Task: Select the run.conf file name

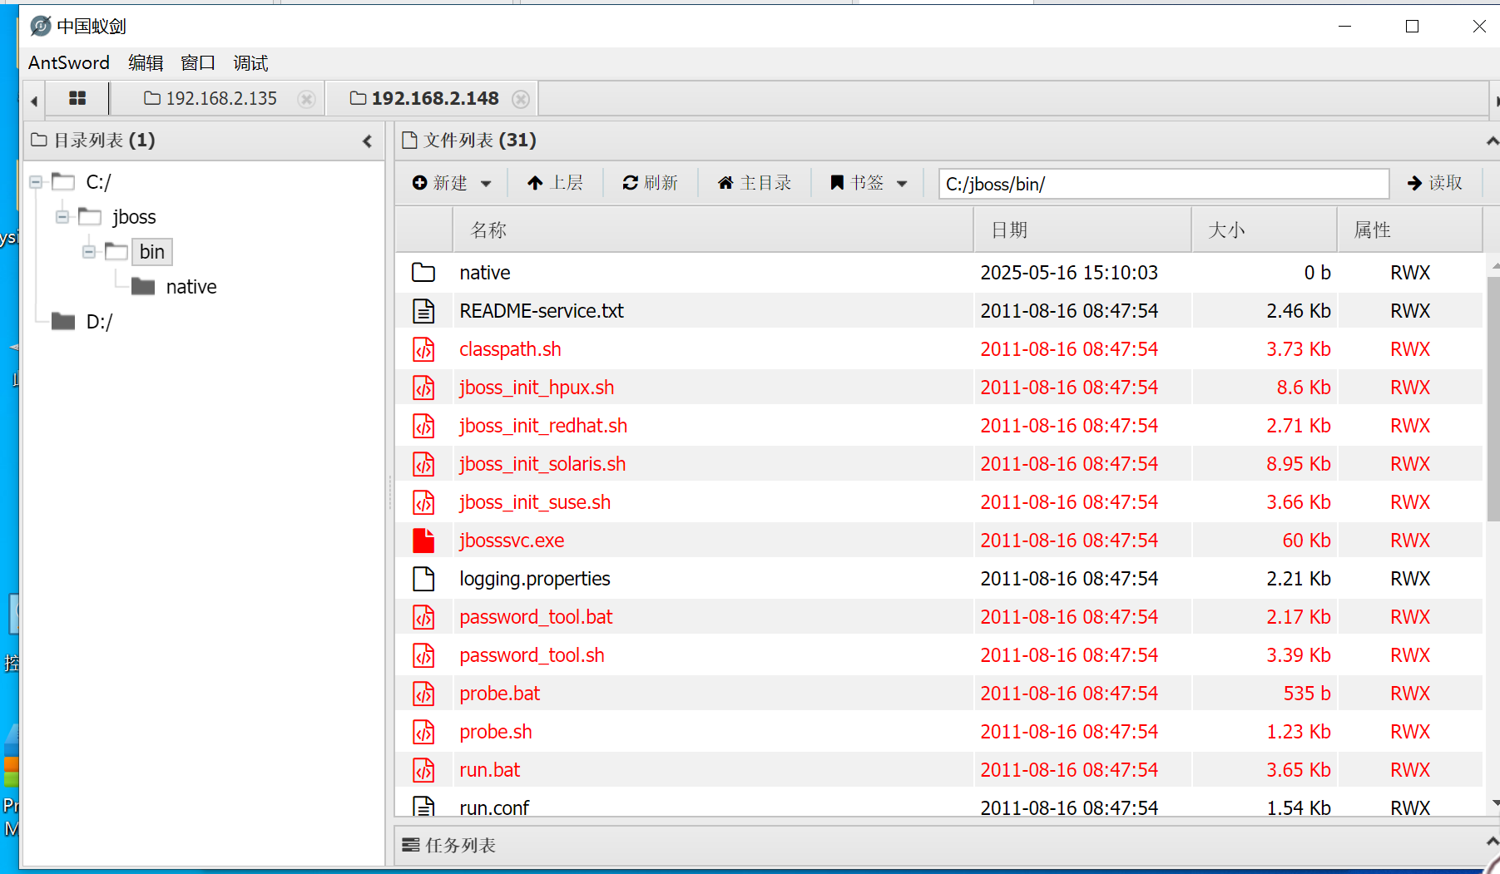Action: point(494,807)
